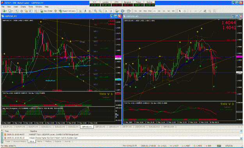Toggle the Market Watch window icon
Image resolution: width=244 pixels, height=148 pixels.
17,11
